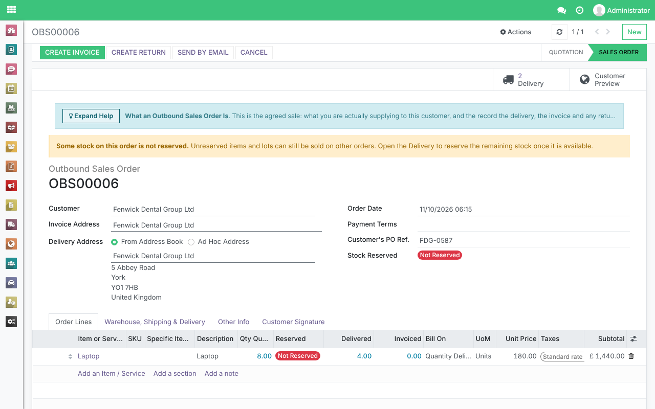Open the 2 Delivery smart button
This screenshot has width=655, height=409.
click(531, 80)
